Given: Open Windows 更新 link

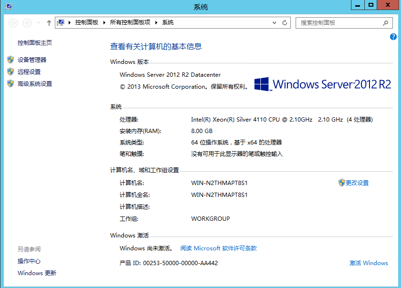Looking at the screenshot, I should pos(37,273).
